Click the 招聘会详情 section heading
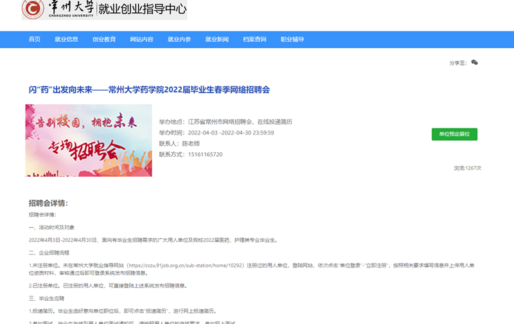This screenshot has width=514, height=324. 48,203
